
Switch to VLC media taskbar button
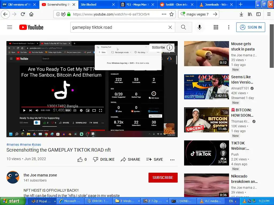[210, 201]
